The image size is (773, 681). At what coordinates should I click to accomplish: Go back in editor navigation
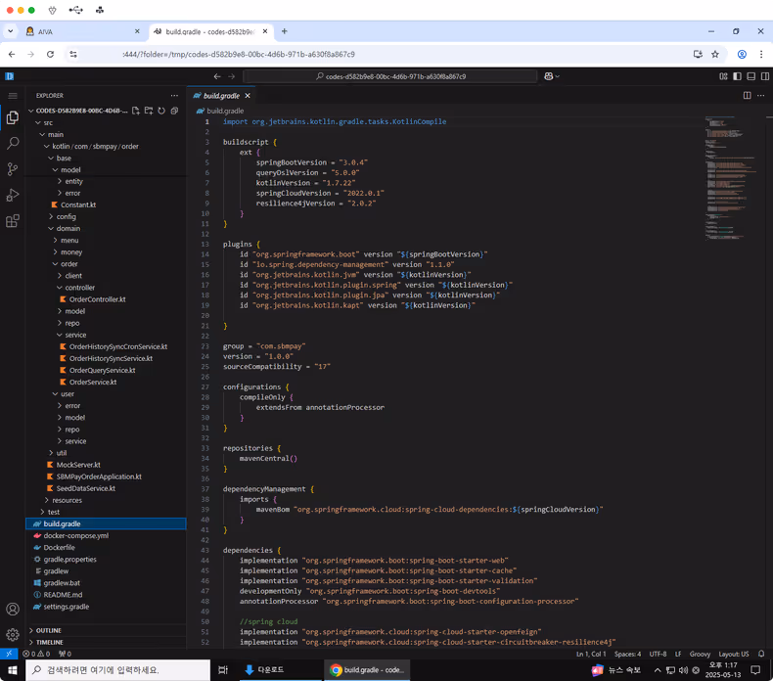point(217,76)
